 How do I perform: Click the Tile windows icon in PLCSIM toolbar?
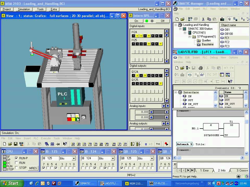click(x=52, y=144)
